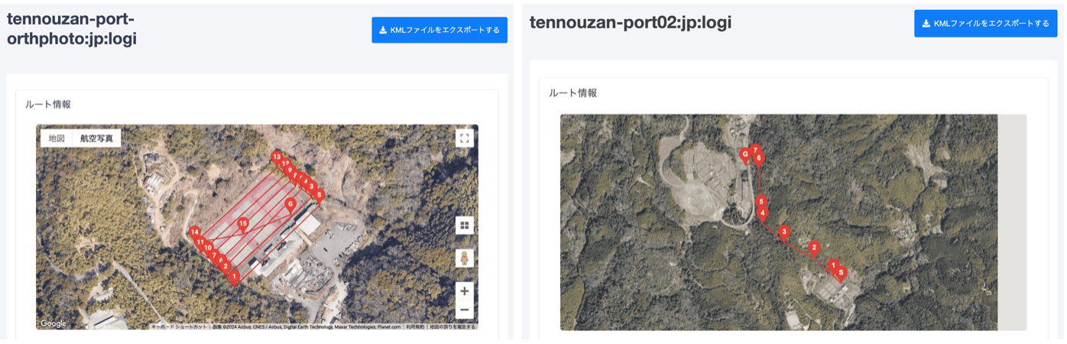Click waypoint marker 14 on left map
Viewport: 1067px width, 344px height.
[x=194, y=233]
